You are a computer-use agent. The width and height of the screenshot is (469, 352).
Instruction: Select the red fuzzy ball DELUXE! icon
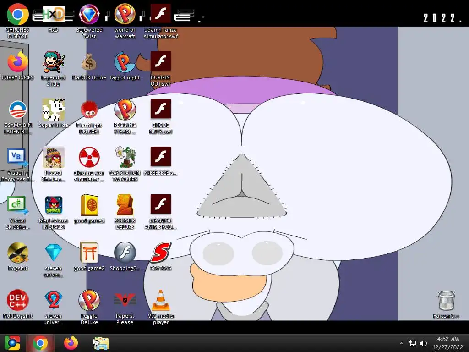pyautogui.click(x=89, y=110)
